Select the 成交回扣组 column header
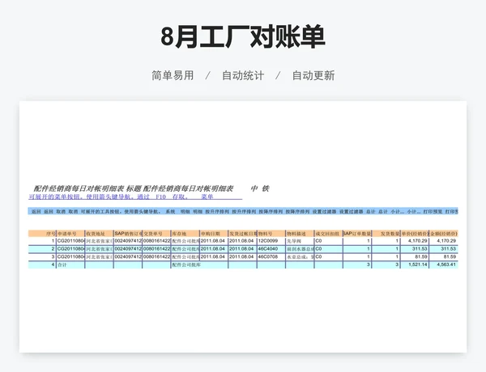This screenshot has height=372, width=486. (327, 234)
